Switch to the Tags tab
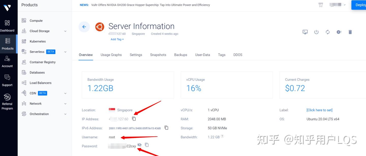 [222, 55]
